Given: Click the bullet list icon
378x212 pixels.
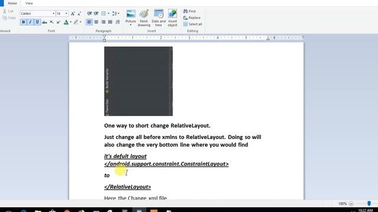Looking at the screenshot, I should [103, 14].
